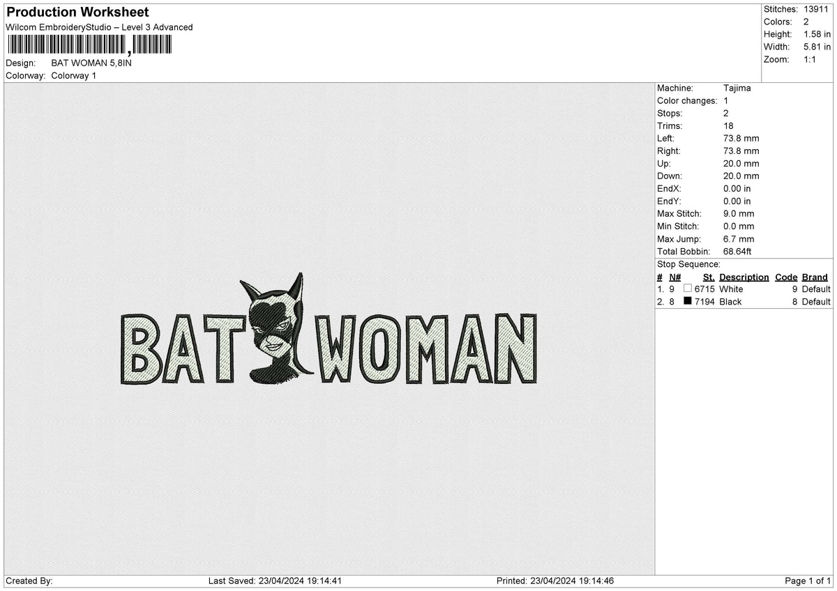Click the Colors value '2'
837x591 pixels.
point(806,22)
